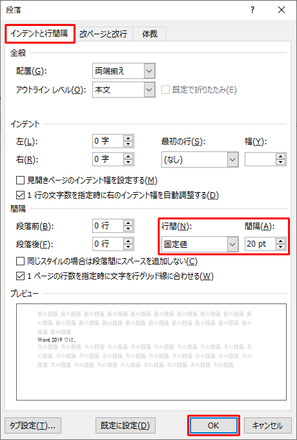Open the 体裁 tab
Viewport: 297px width, 440px height.
150,34
